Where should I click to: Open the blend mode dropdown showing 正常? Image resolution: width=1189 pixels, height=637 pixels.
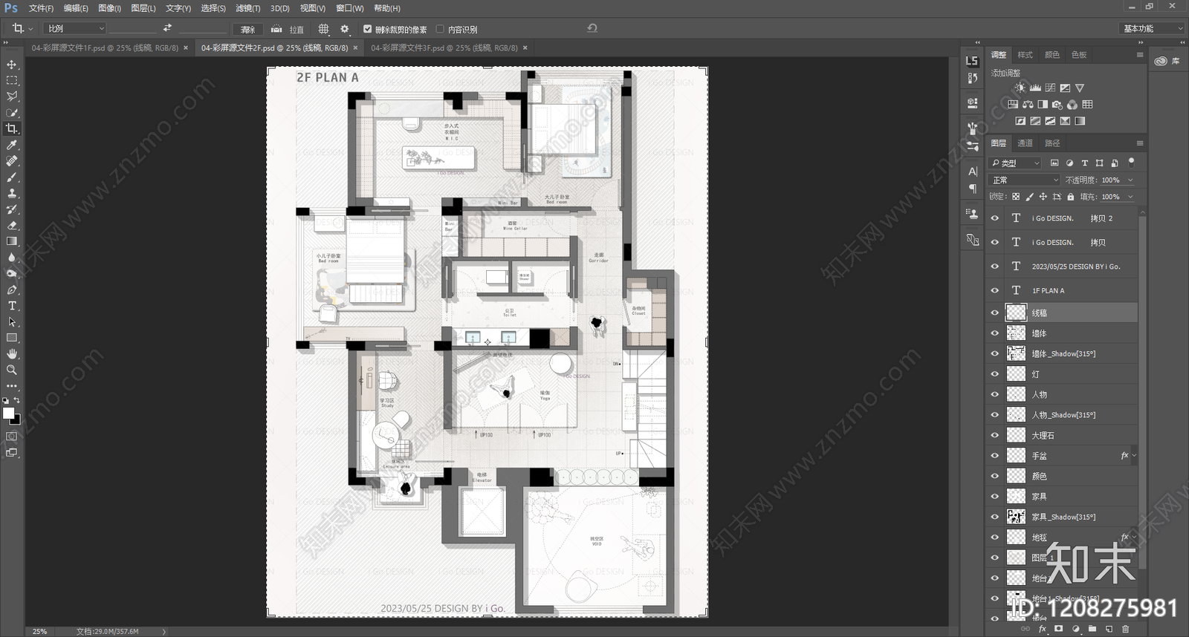tap(1025, 180)
